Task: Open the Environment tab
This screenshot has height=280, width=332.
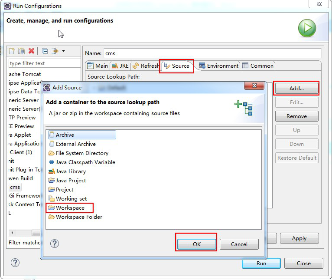Action: [219, 66]
